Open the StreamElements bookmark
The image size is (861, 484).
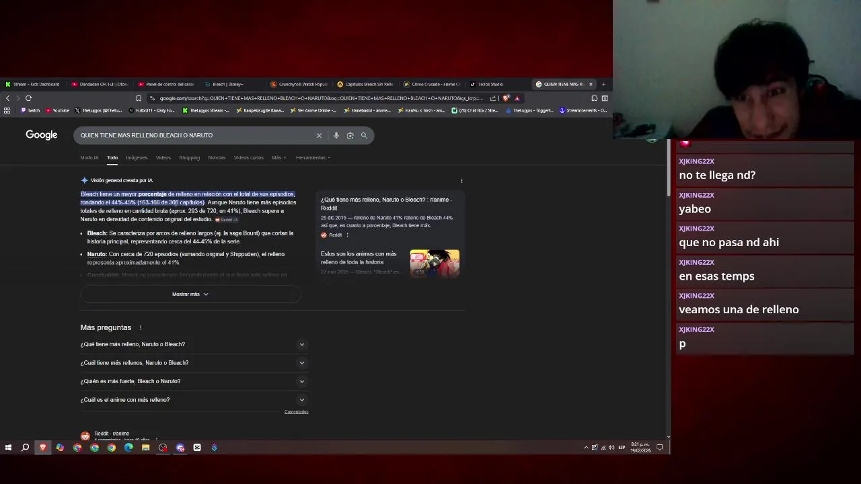[x=583, y=110]
